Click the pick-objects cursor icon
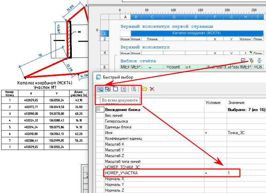Image resolution: width=266 pixels, height=193 pixels. (x=134, y=89)
